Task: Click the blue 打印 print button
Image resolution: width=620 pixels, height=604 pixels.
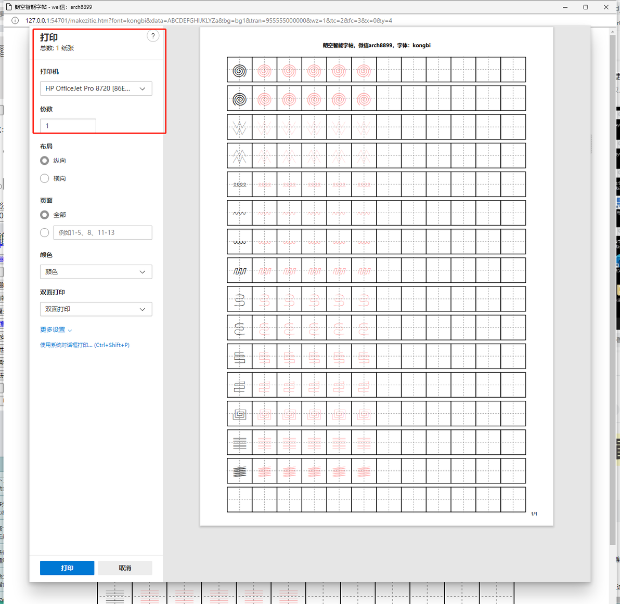Action: click(x=67, y=568)
